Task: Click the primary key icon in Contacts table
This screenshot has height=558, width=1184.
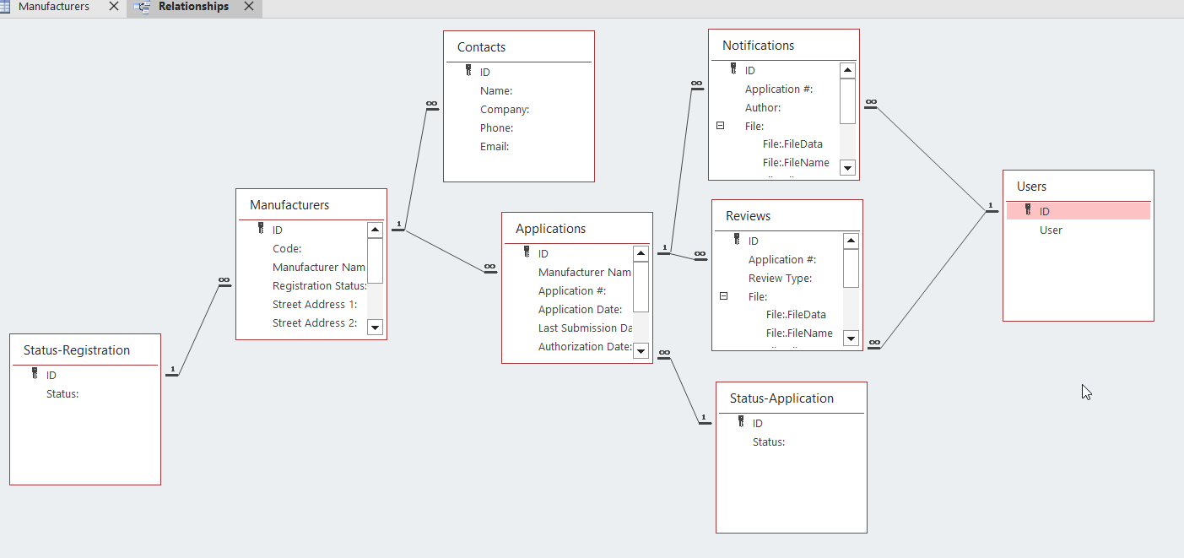Action: tap(468, 72)
